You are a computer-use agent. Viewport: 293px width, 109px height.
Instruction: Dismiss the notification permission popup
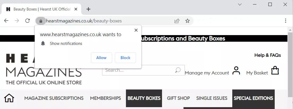pyautogui.click(x=136, y=30)
